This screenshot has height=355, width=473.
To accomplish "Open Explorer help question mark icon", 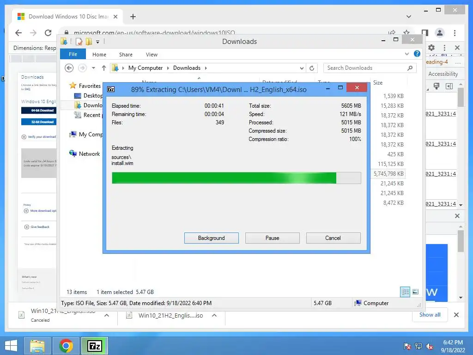I will [x=417, y=54].
